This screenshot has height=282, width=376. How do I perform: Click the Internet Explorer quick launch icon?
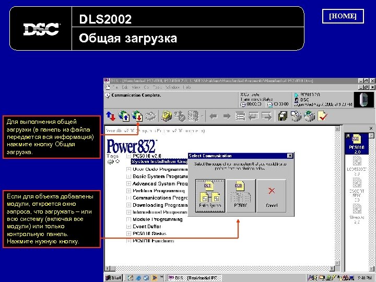pos(138,278)
